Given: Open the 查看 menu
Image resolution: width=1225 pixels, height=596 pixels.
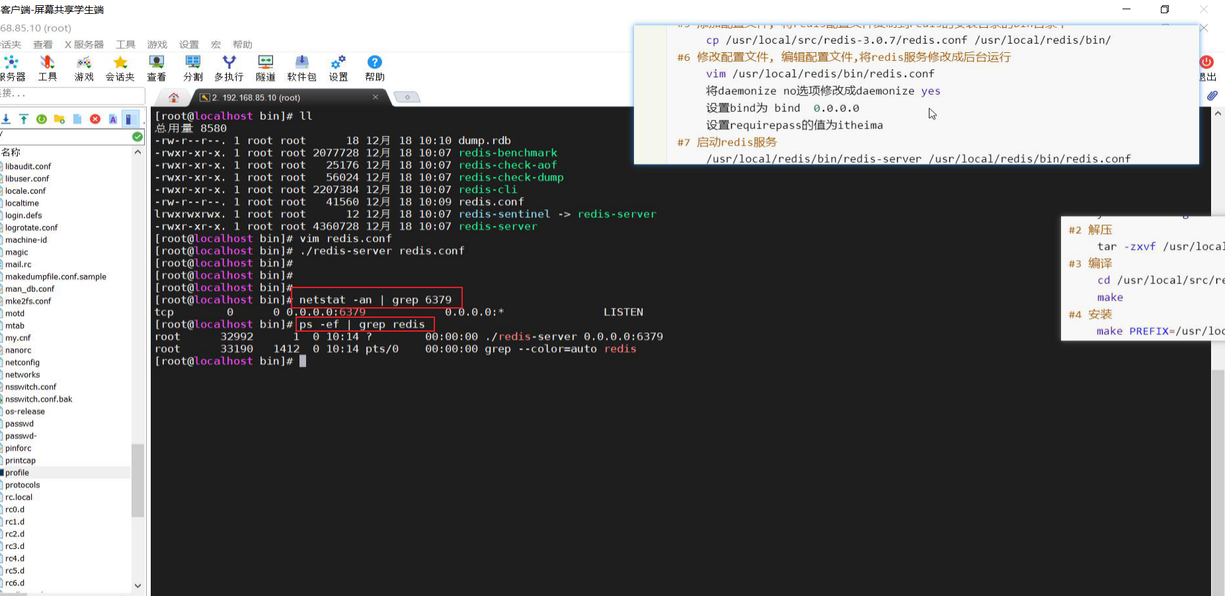Looking at the screenshot, I should [x=43, y=44].
